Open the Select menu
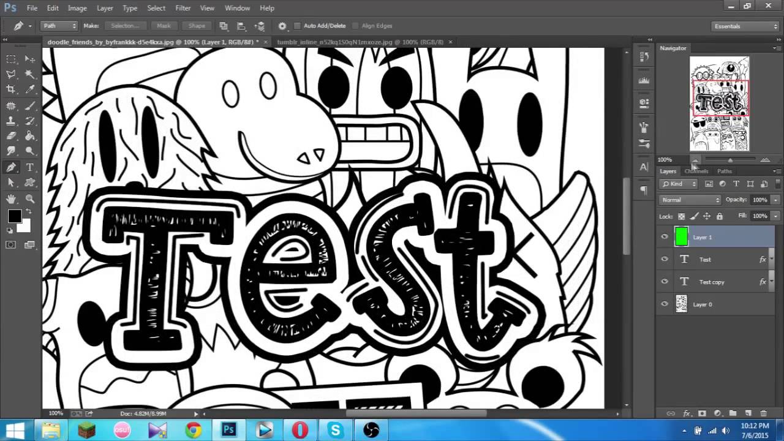The width and height of the screenshot is (784, 441). (x=156, y=8)
